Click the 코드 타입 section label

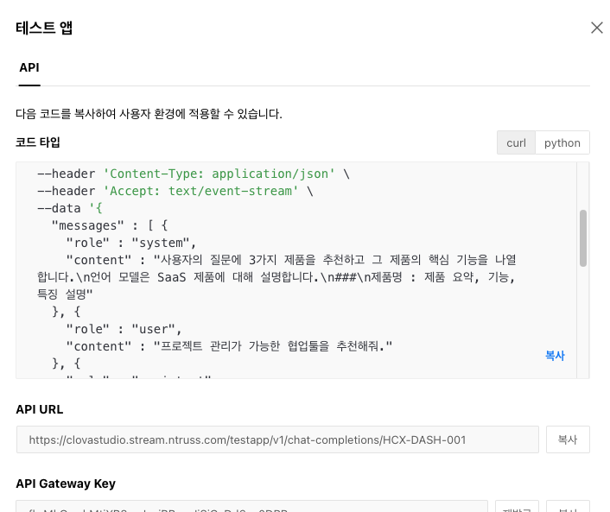click(x=38, y=142)
